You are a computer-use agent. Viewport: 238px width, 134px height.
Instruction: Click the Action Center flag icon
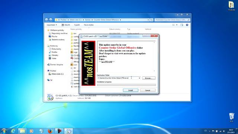click(x=213, y=131)
